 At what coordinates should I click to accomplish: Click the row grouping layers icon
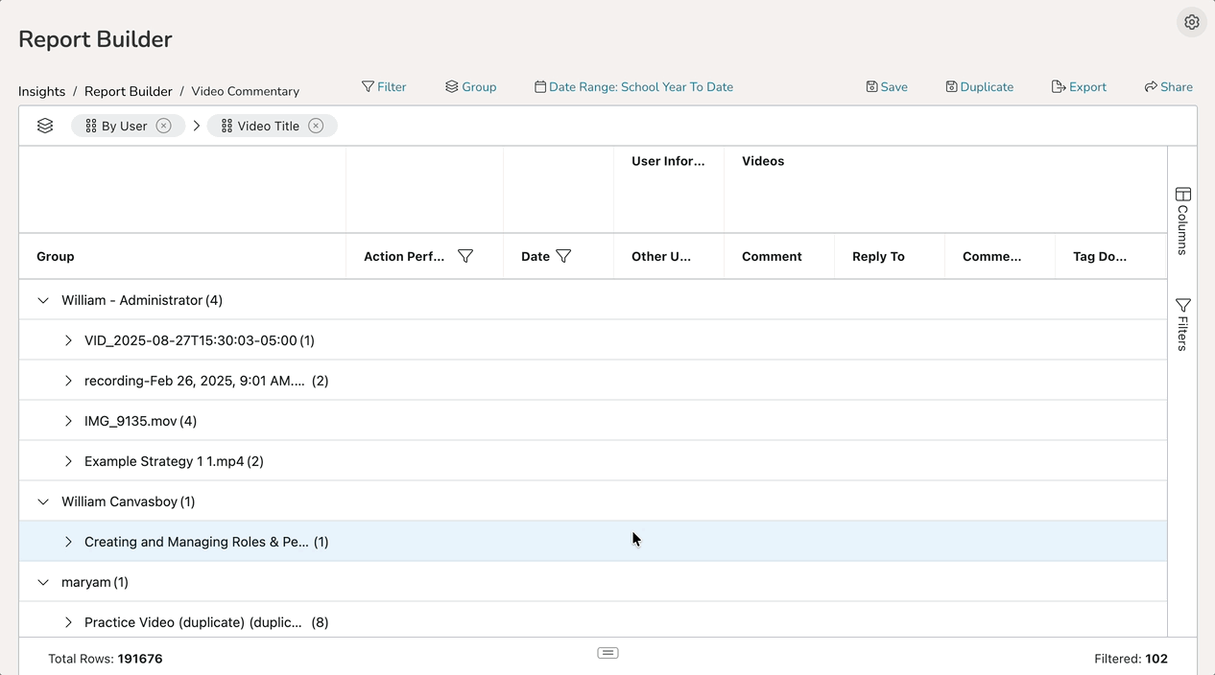coord(45,126)
